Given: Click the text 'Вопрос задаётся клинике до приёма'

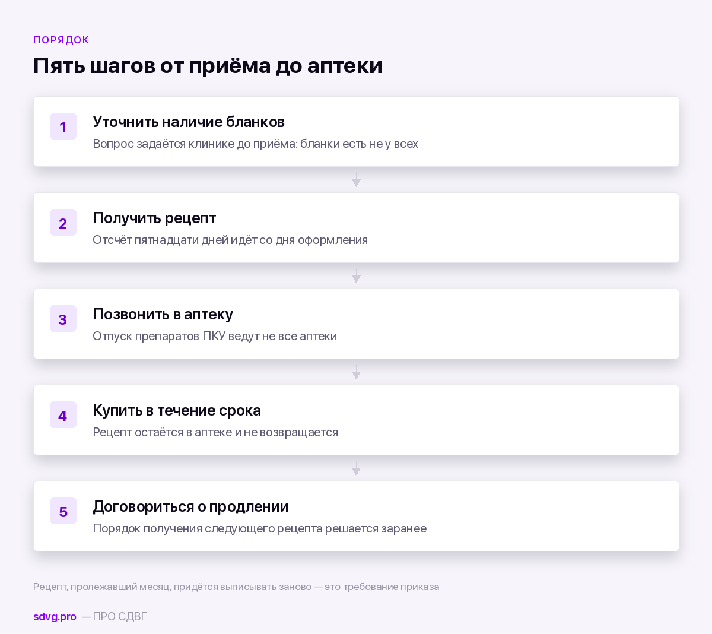Looking at the screenshot, I should (x=195, y=144).
